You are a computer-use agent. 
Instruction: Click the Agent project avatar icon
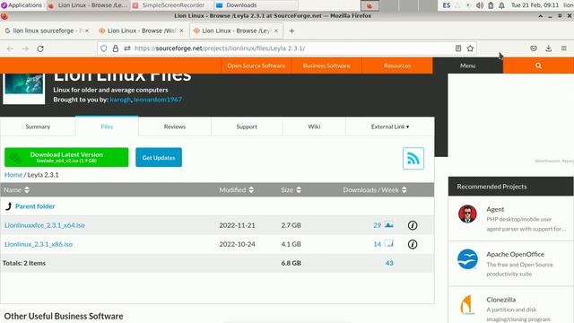point(467,214)
